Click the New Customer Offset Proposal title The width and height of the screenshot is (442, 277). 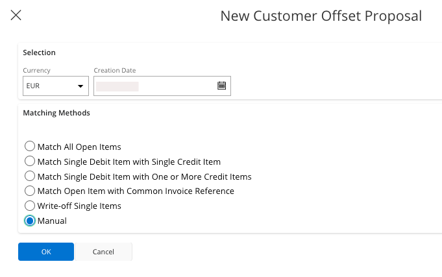pos(321,16)
